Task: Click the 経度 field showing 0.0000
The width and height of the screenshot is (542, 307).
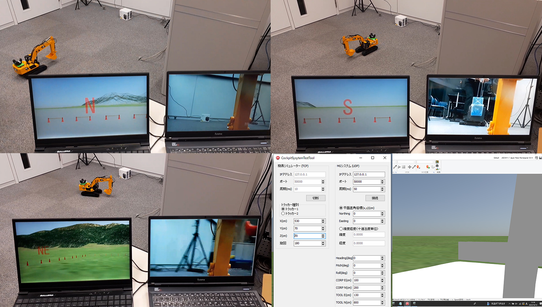Action: pyautogui.click(x=369, y=243)
